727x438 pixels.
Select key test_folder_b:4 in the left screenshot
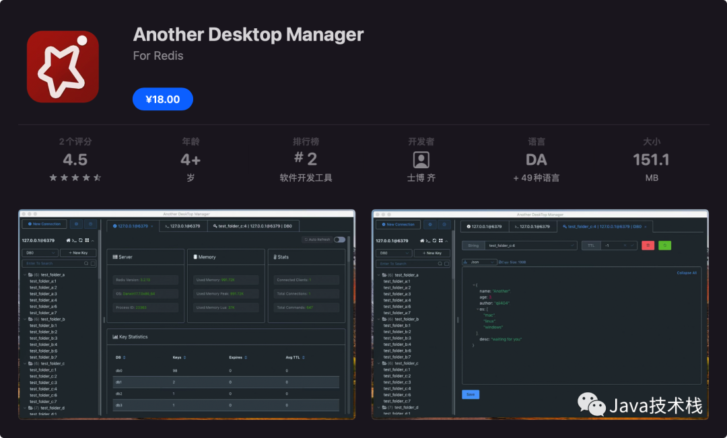43,344
